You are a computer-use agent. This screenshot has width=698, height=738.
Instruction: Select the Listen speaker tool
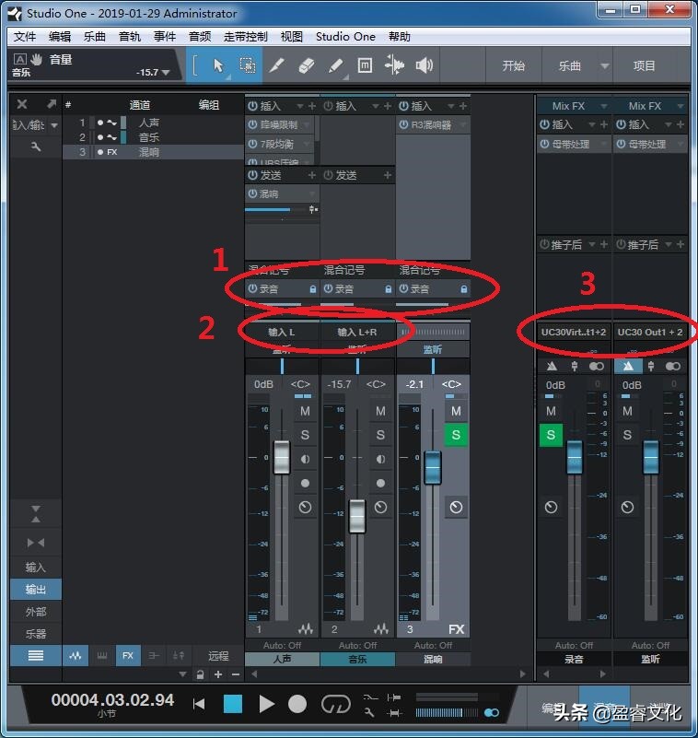pyautogui.click(x=424, y=65)
